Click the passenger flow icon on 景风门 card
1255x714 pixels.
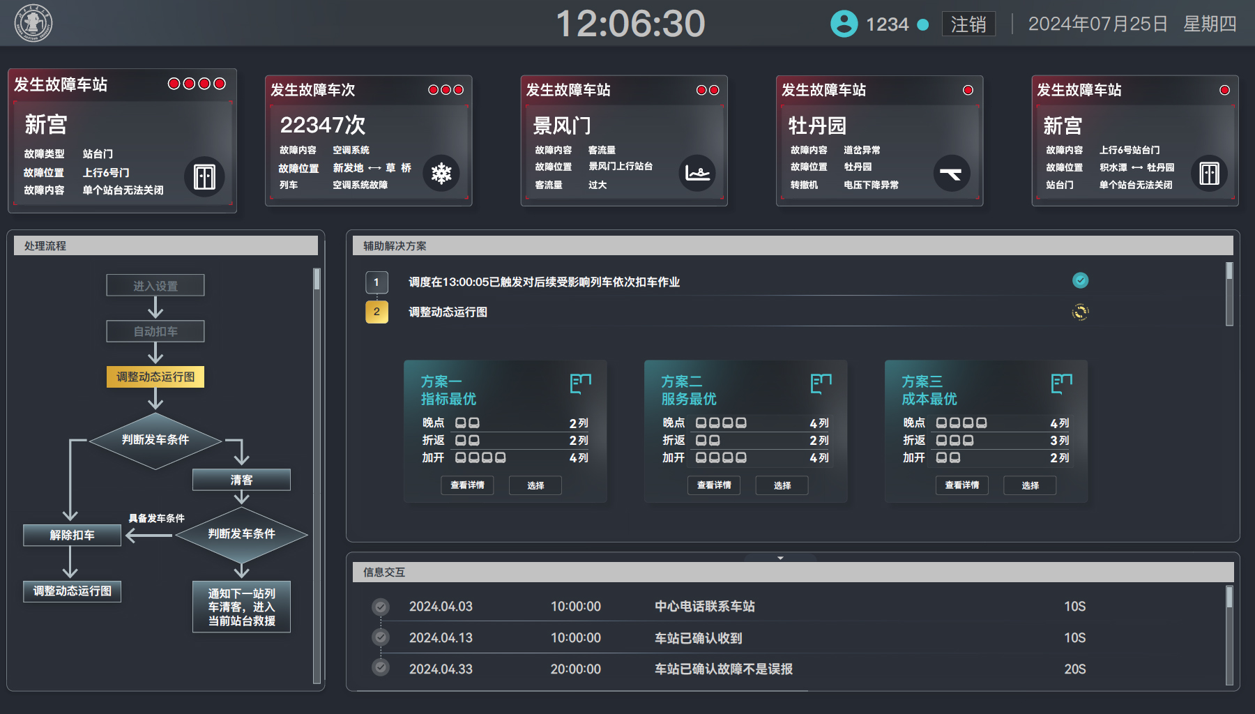tap(697, 173)
